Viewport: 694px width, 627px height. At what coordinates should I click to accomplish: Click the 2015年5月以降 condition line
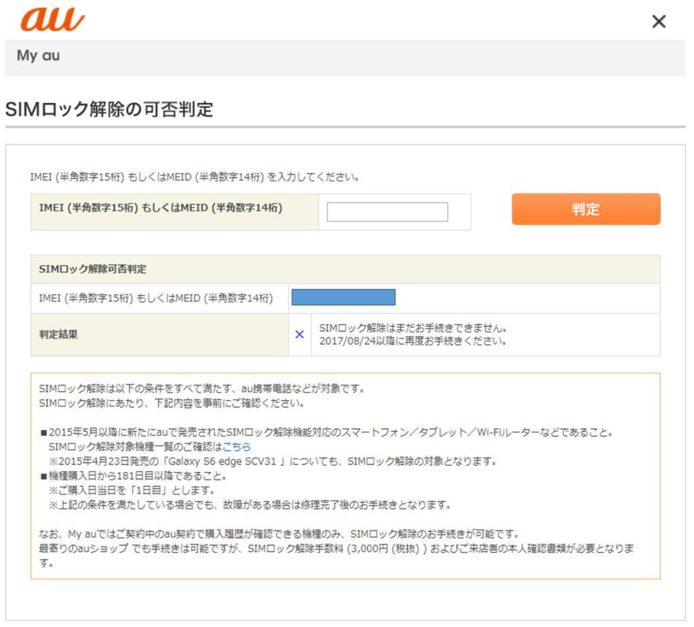click(326, 432)
